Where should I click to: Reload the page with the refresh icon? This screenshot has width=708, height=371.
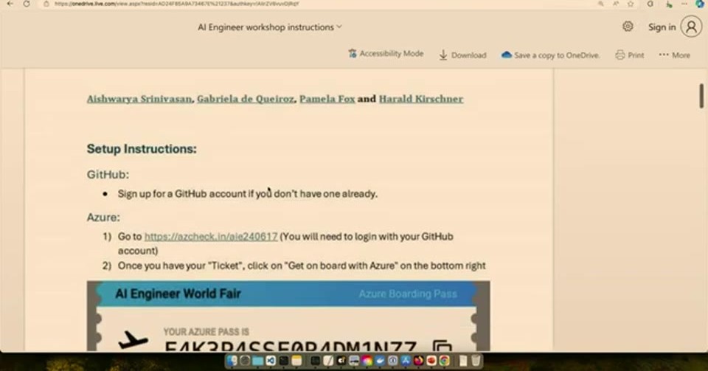(27, 4)
